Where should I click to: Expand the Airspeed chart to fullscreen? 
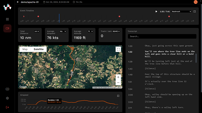(118, 96)
